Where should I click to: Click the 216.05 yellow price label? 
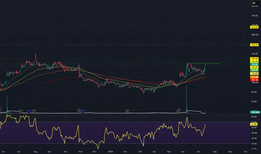254,27
